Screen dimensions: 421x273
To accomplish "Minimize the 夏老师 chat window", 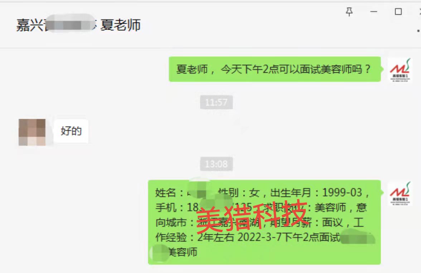I will coord(373,12).
